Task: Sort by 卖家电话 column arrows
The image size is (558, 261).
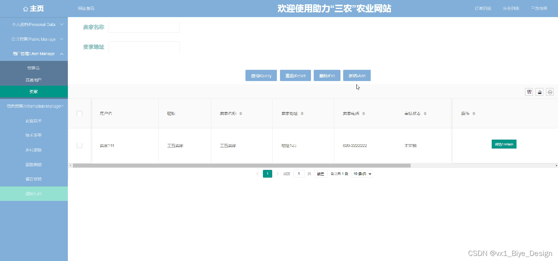Action: coord(363,114)
